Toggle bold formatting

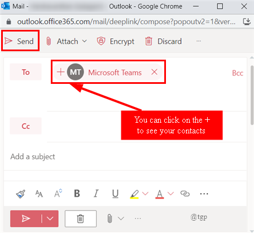[77, 194]
